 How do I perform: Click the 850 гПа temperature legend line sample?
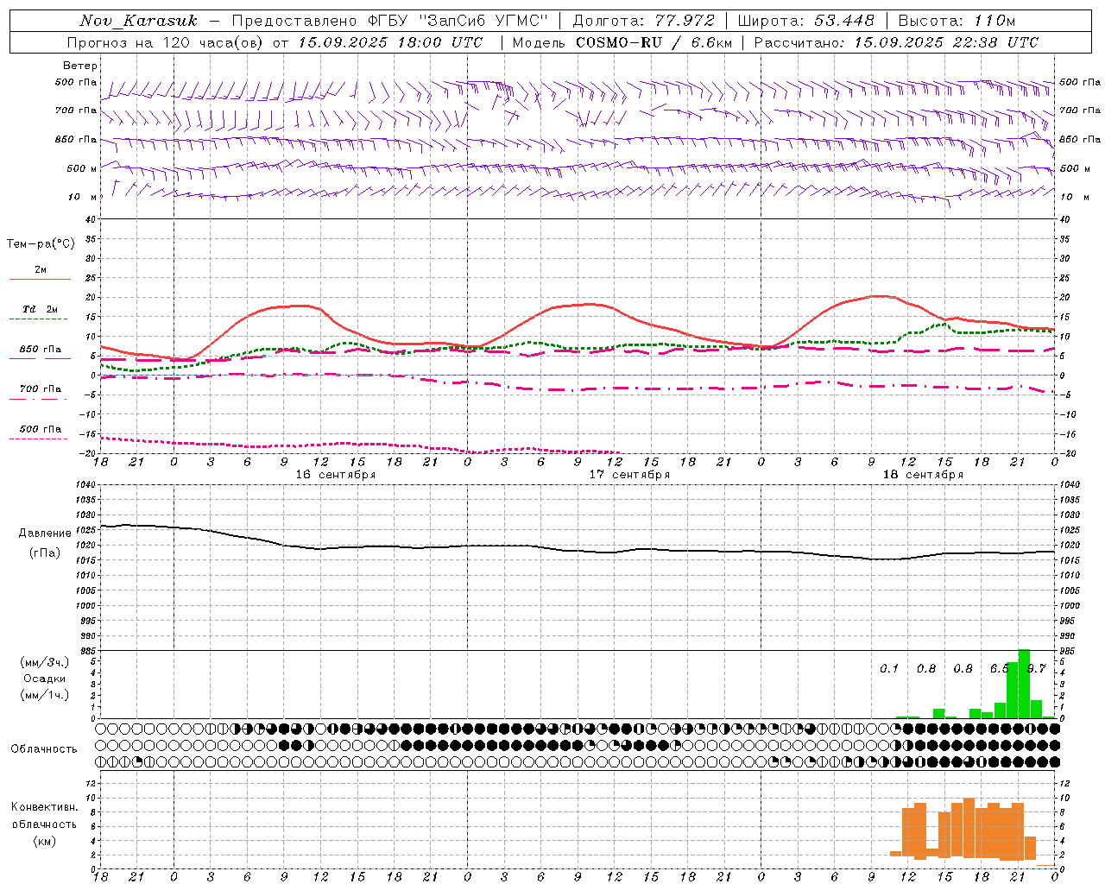pyautogui.click(x=39, y=358)
